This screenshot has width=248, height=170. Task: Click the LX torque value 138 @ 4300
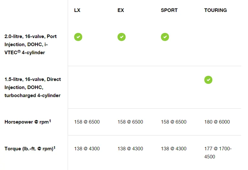pos(87,149)
